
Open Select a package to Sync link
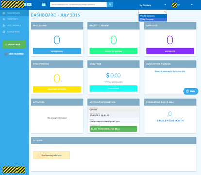(170, 71)
